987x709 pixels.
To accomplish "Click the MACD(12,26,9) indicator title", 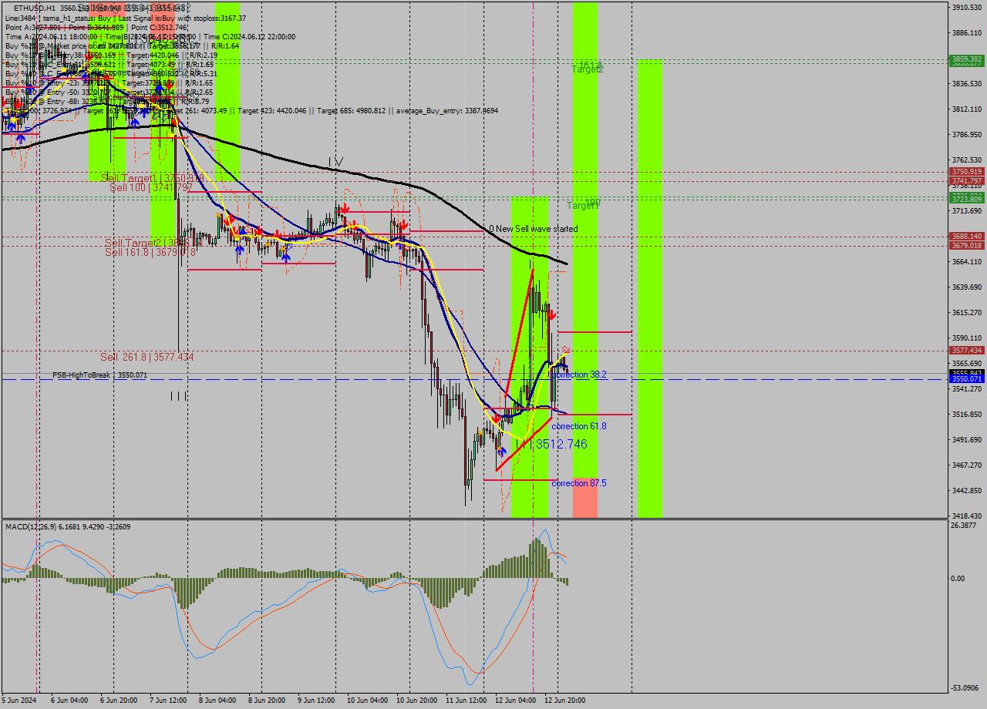I will click(68, 526).
